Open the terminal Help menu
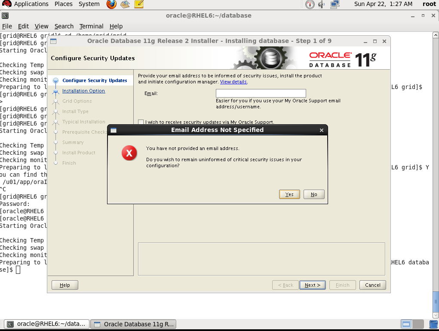 (116, 26)
